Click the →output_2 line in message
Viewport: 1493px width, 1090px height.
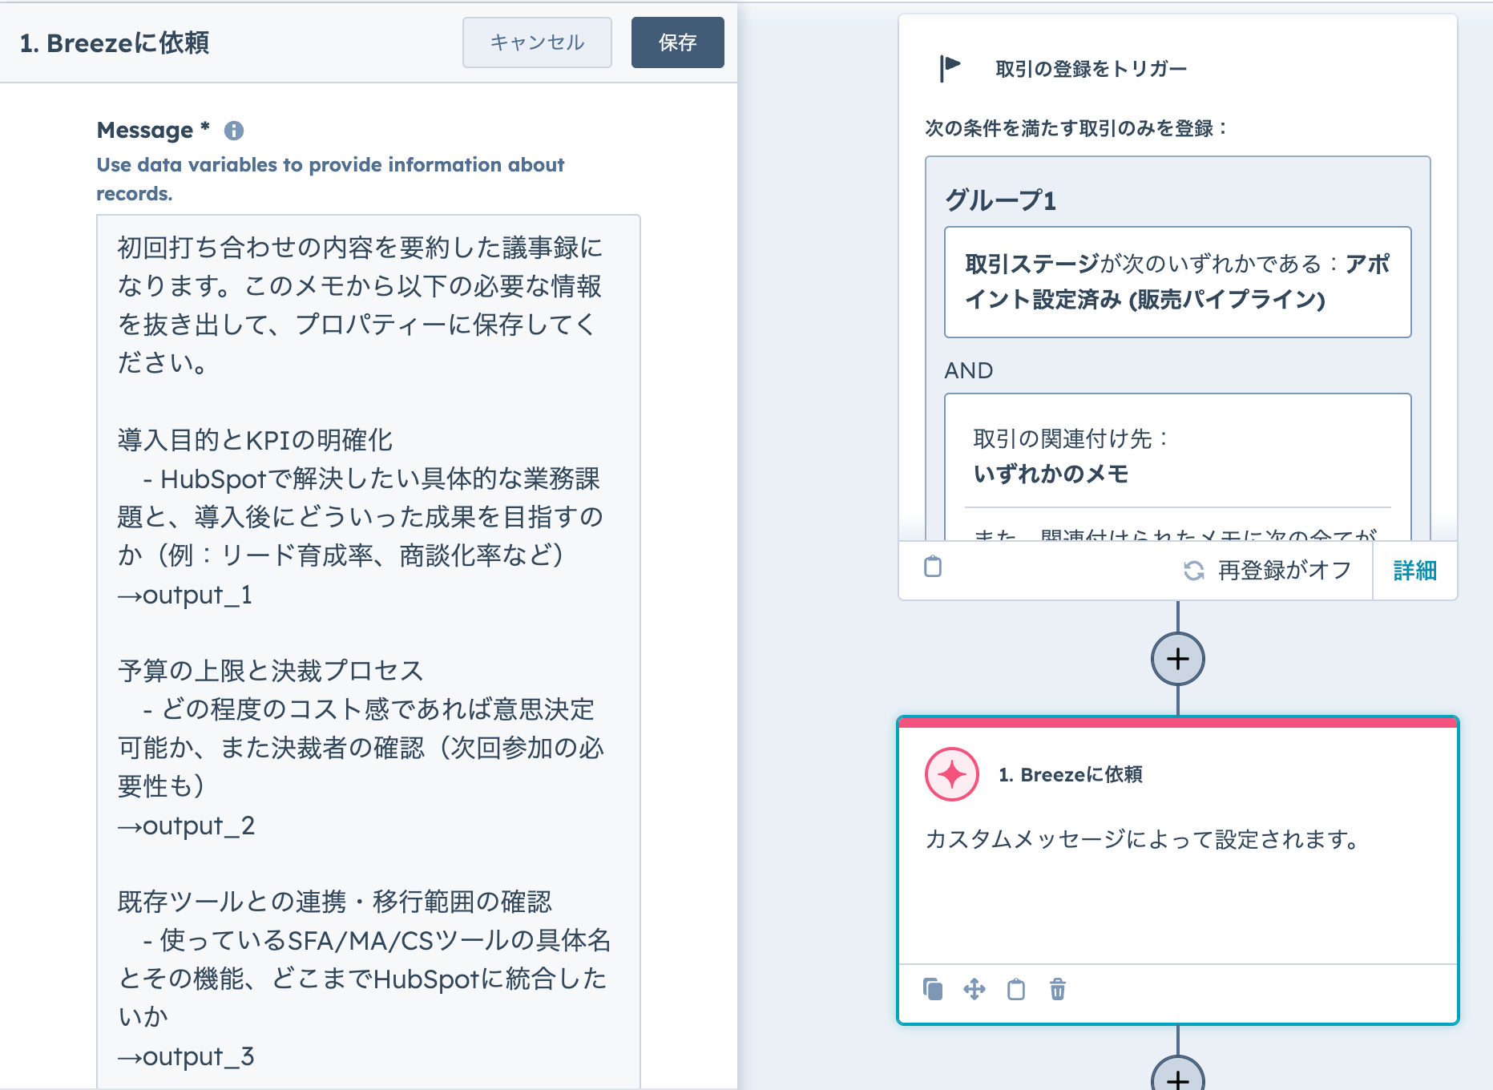pyautogui.click(x=186, y=826)
